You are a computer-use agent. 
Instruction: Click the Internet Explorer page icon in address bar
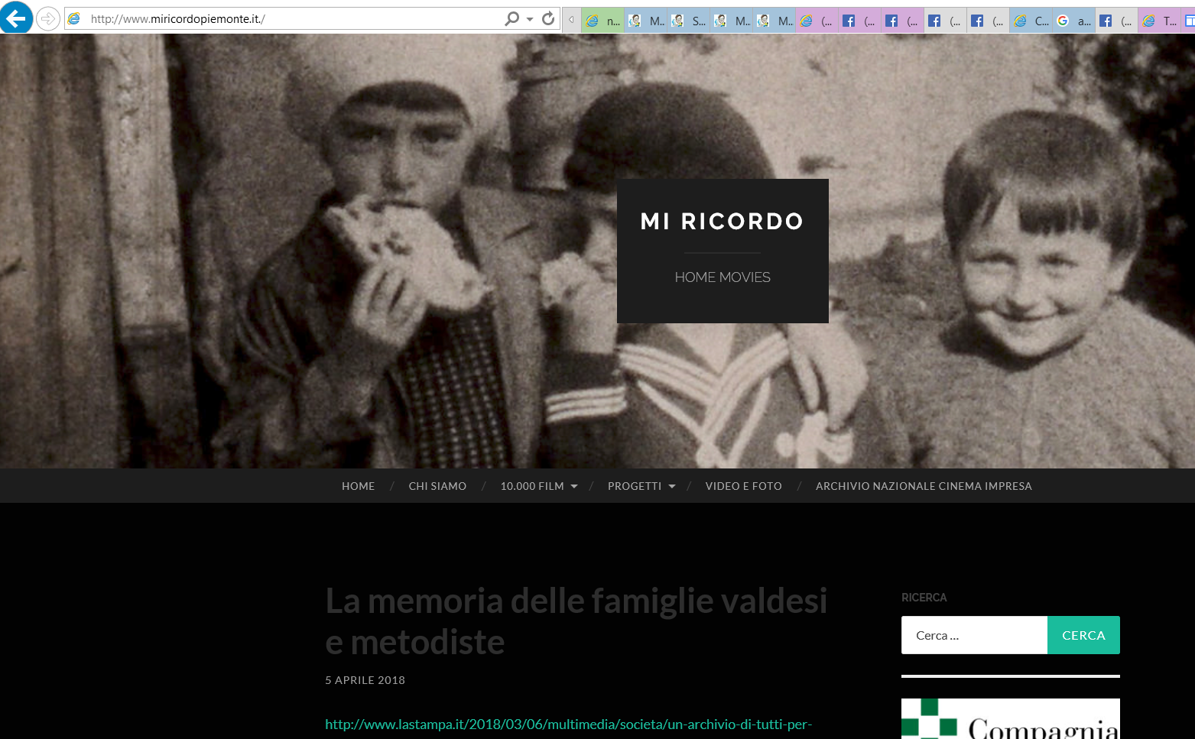[x=74, y=18]
